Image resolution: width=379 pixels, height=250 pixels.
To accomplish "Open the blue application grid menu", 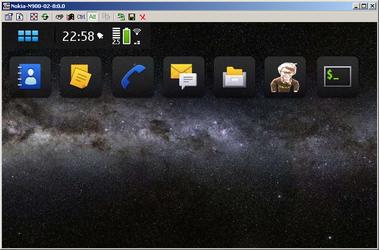I will pyautogui.click(x=28, y=36).
